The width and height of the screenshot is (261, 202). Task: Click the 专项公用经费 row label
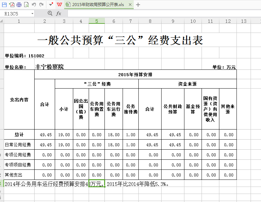point(19,155)
